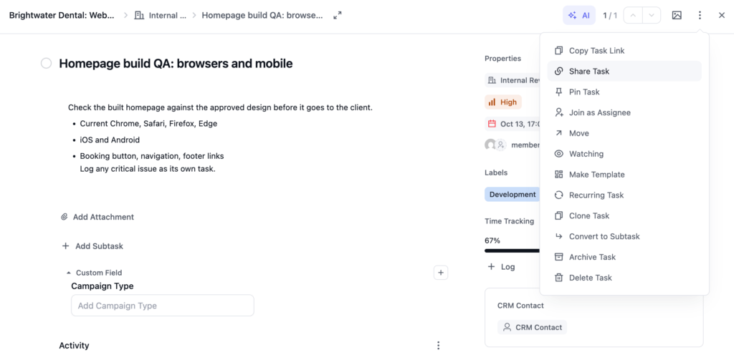The height and width of the screenshot is (360, 734).
Task: Open Internal breadcrumb list link
Action: click(x=160, y=16)
